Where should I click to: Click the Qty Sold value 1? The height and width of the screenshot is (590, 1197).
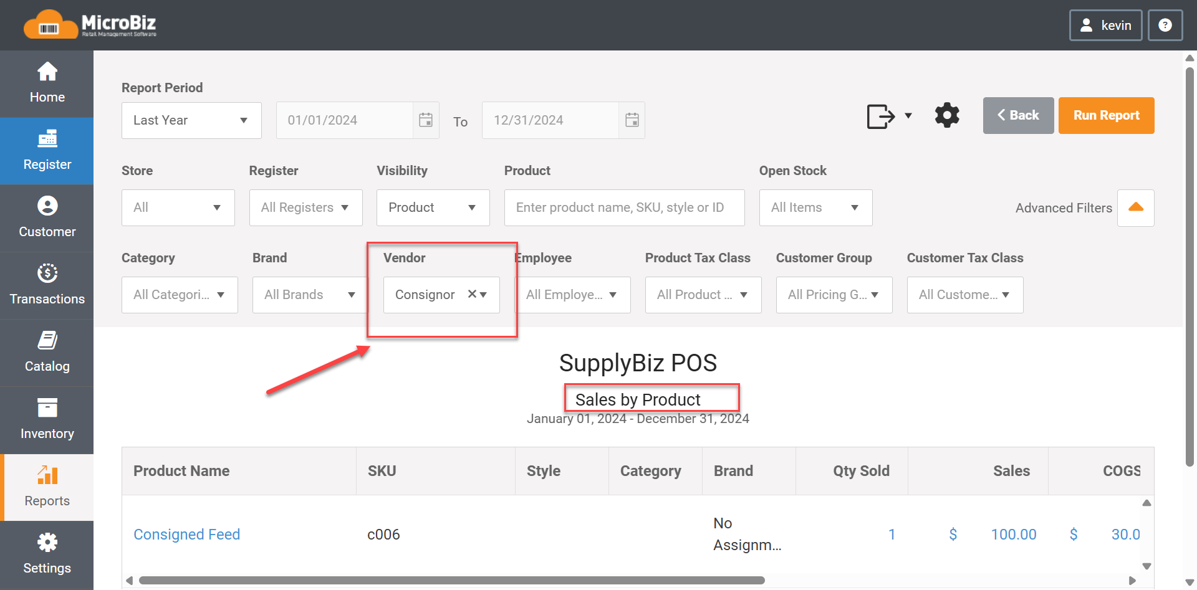point(892,535)
